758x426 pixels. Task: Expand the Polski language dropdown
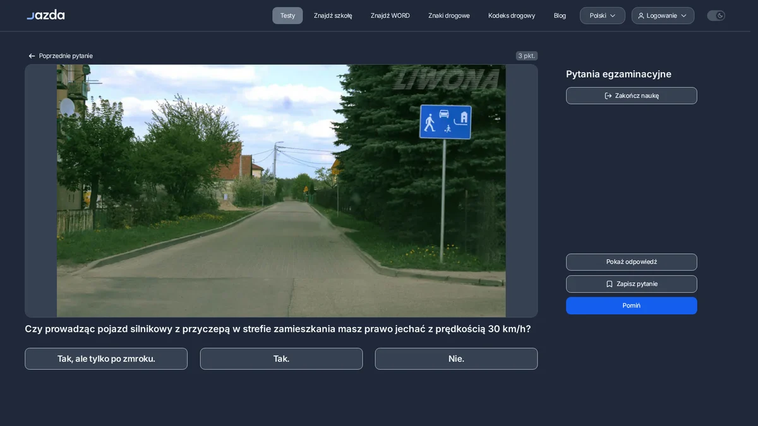[x=603, y=16]
